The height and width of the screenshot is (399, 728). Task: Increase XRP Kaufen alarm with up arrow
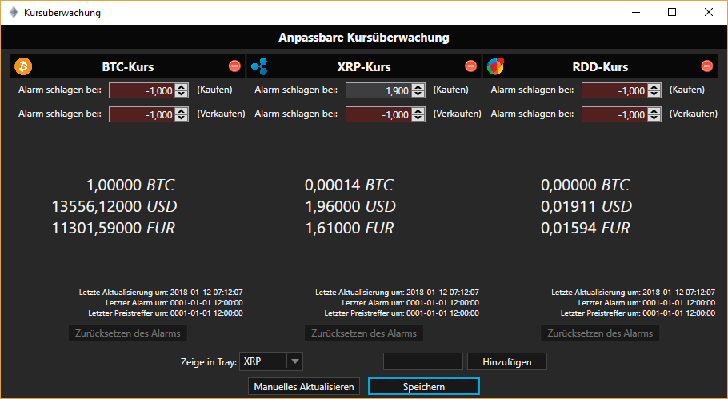pyautogui.click(x=418, y=87)
